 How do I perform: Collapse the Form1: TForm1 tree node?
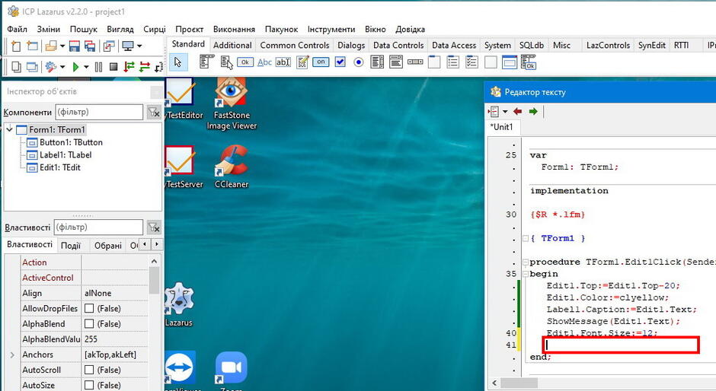coord(10,129)
